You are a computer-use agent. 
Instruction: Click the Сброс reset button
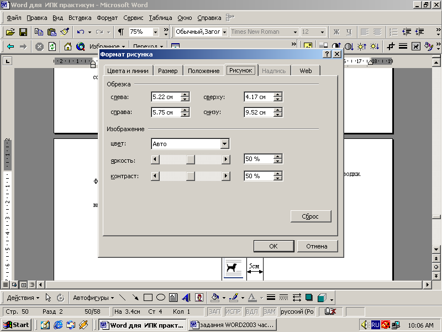pos(311,216)
